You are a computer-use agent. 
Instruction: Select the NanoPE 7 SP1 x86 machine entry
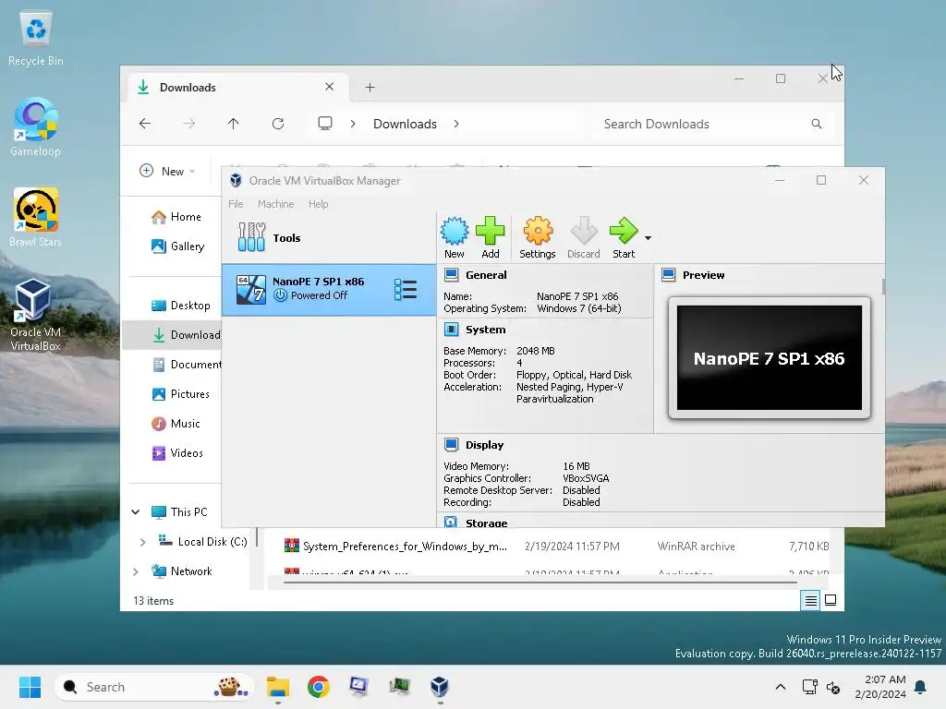click(329, 289)
